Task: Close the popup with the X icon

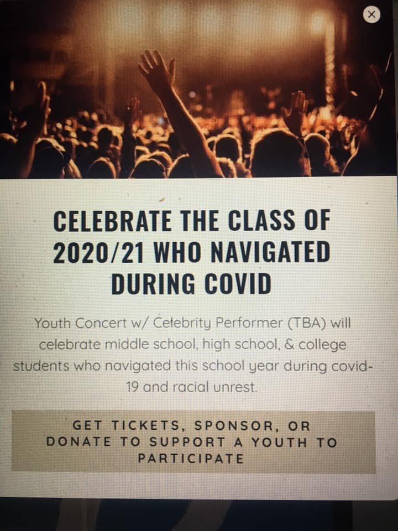Action: pos(372,15)
